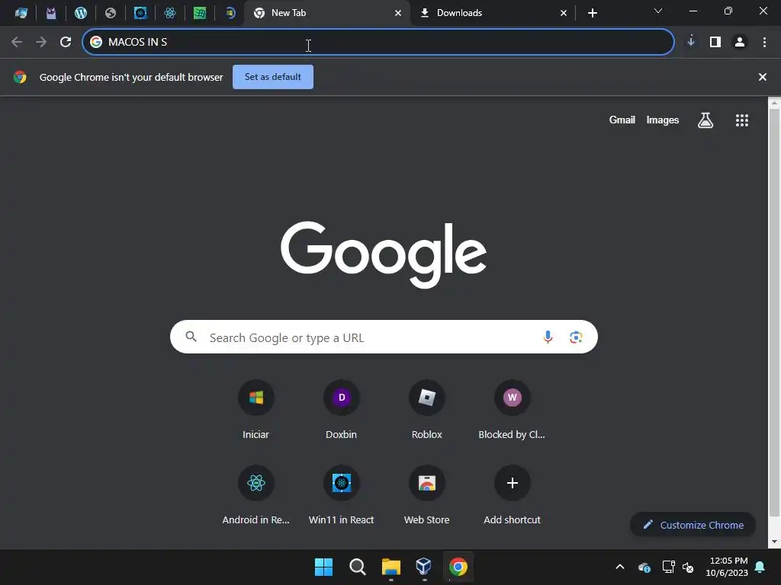Screen dimensions: 781x585
Task: Open taskbar Search
Action: (357, 567)
